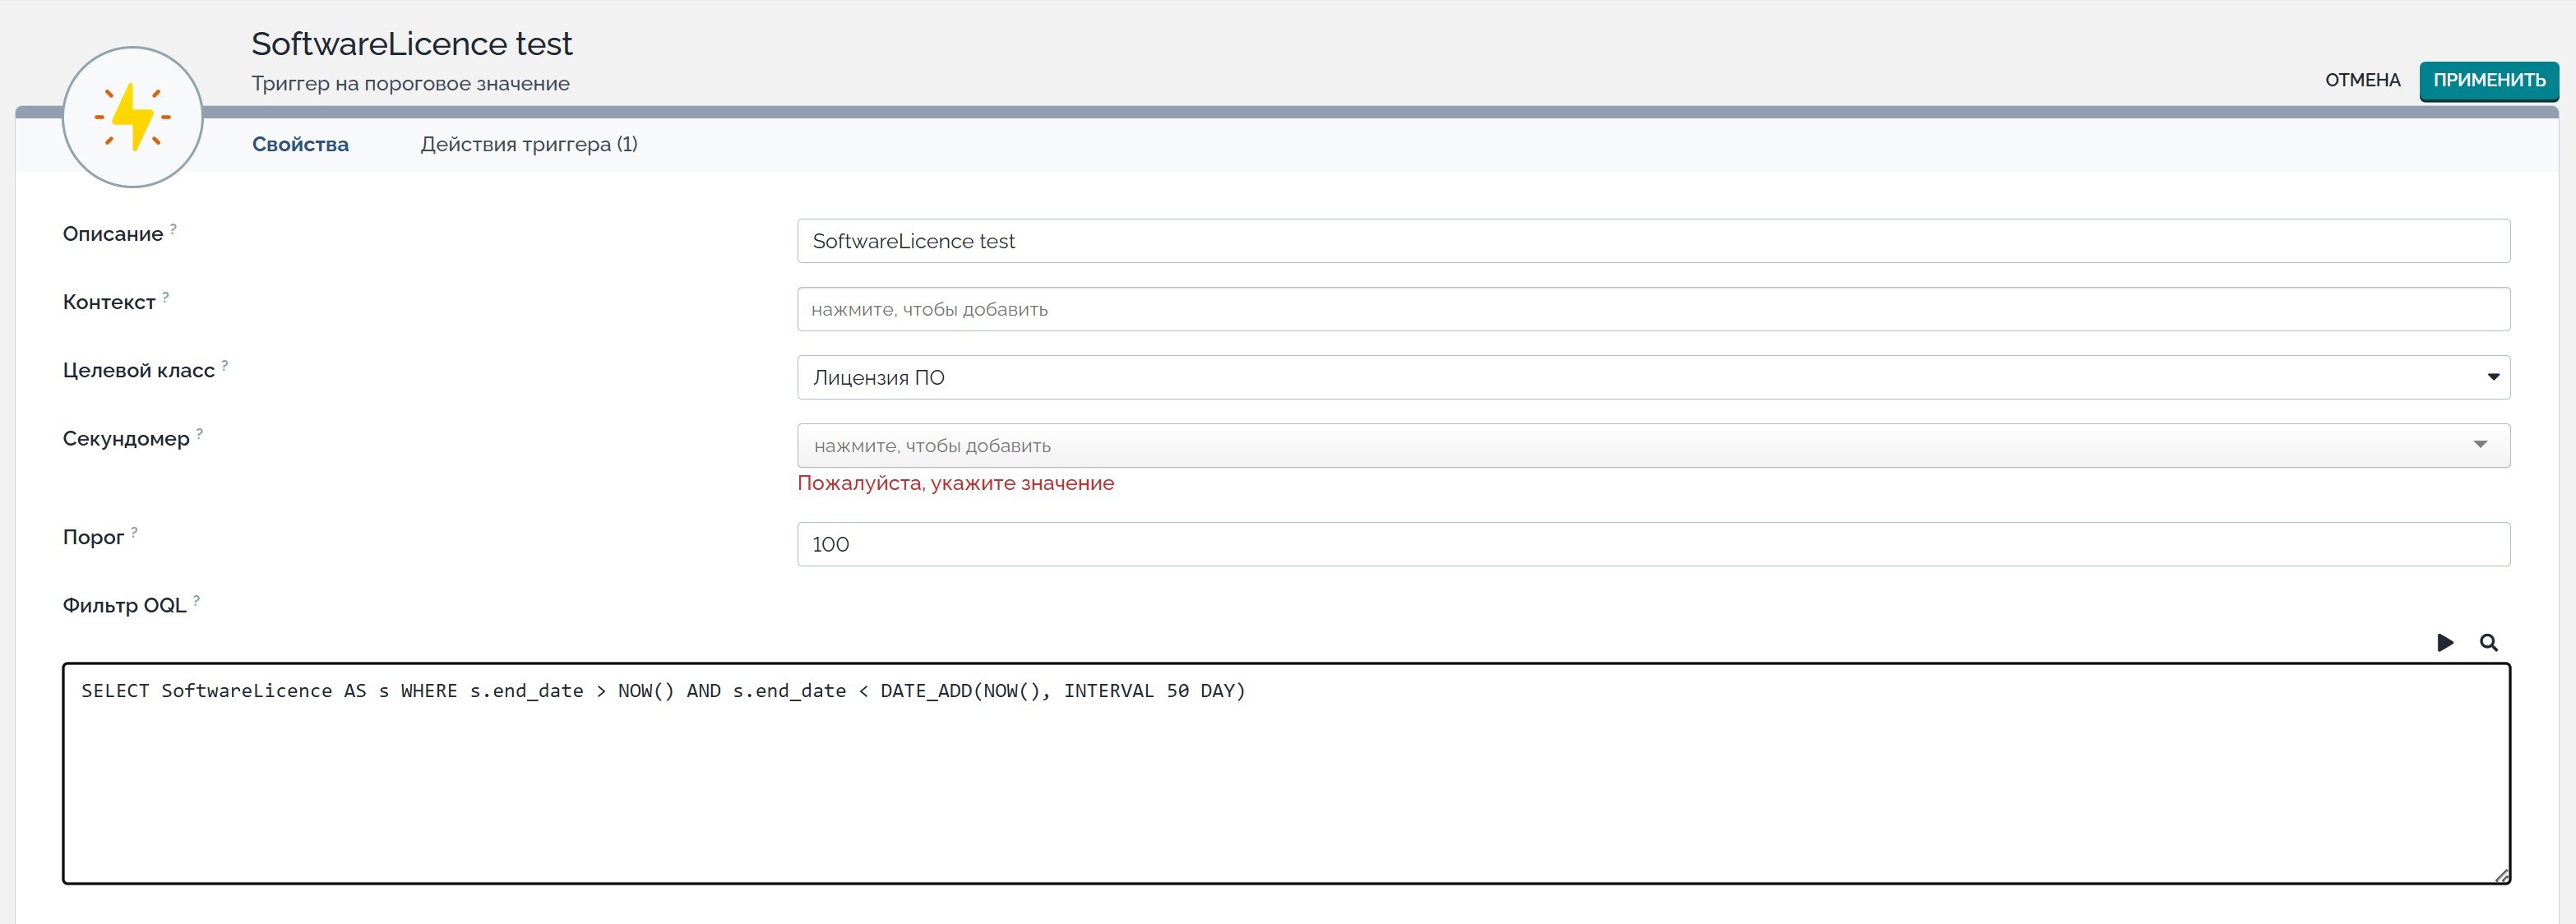Image resolution: width=2576 pixels, height=924 pixels.
Task: Click inside the OQL filter textarea
Action: click(1286, 773)
